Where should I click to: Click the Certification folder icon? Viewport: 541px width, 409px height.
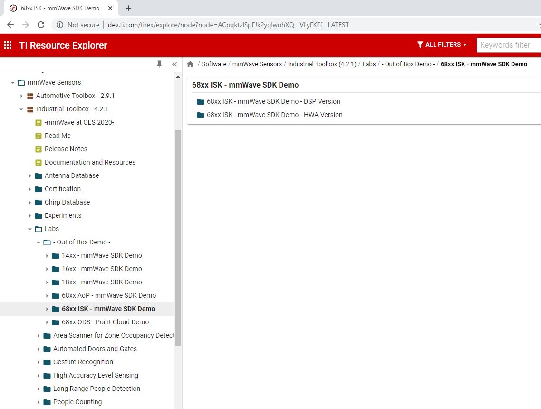39,189
